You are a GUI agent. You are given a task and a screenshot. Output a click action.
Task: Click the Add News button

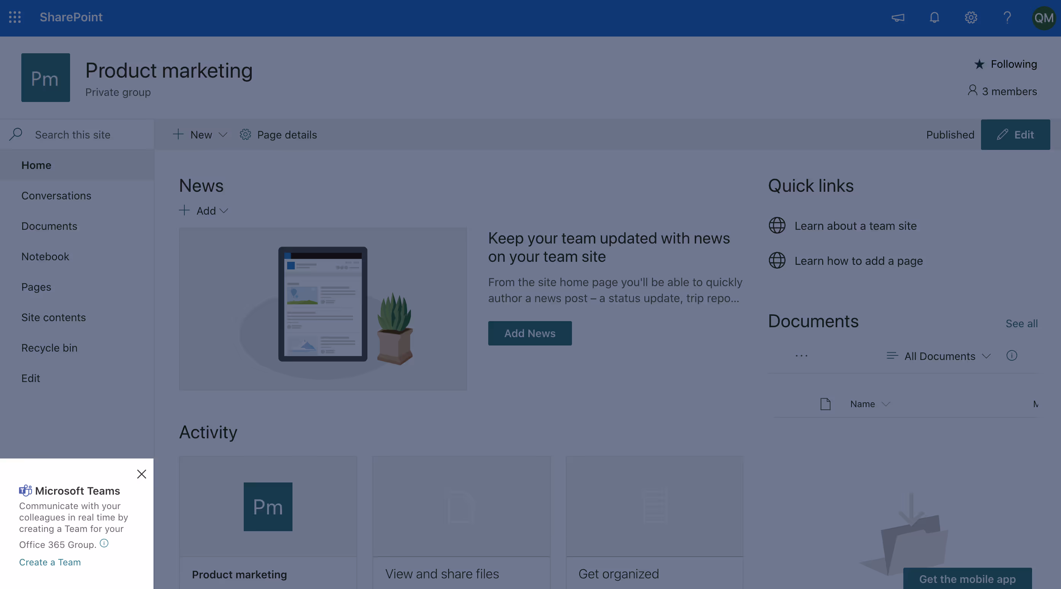[530, 333]
